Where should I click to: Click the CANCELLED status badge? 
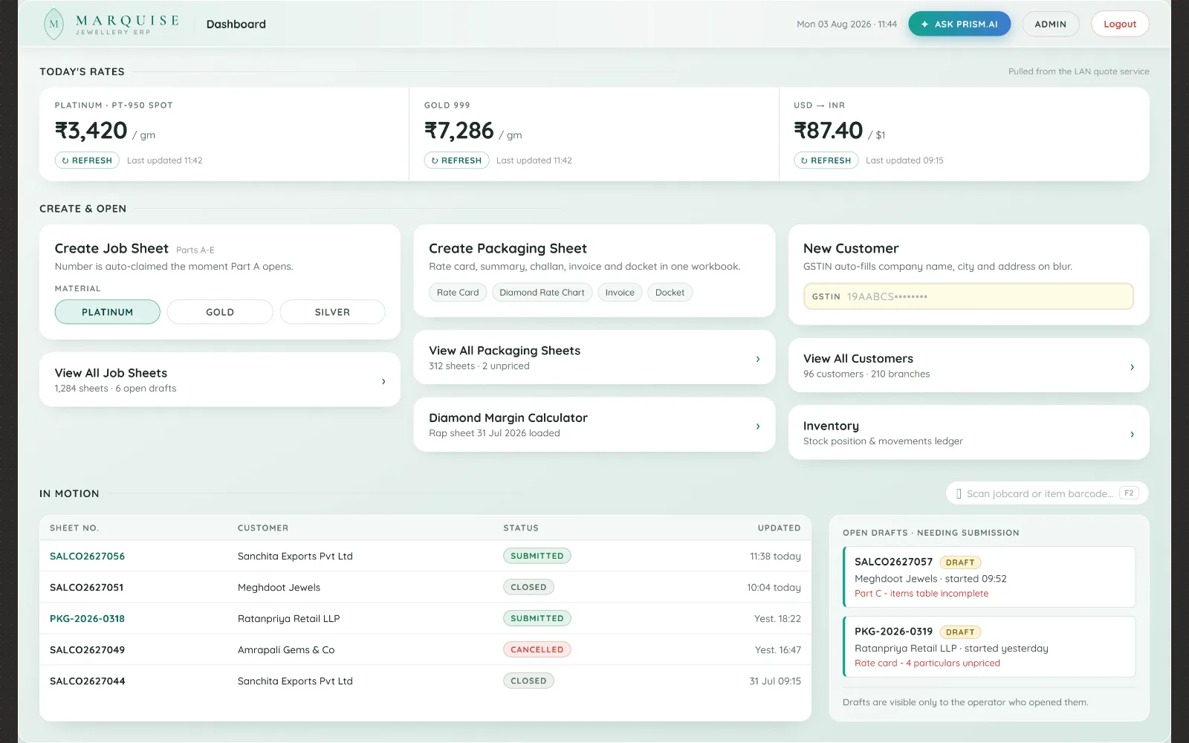point(537,649)
